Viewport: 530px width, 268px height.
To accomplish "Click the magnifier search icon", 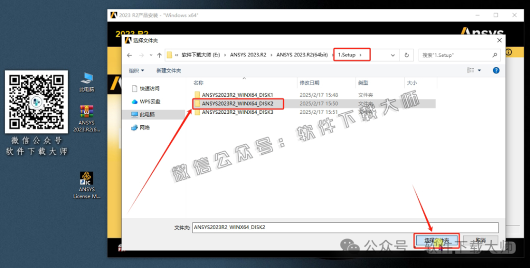I will pos(494,55).
